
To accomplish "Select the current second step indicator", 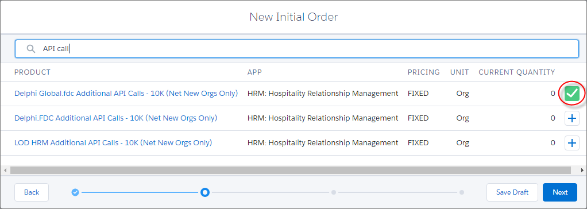I will [205, 192].
